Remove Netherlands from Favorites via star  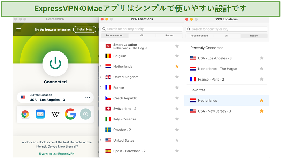261,100
